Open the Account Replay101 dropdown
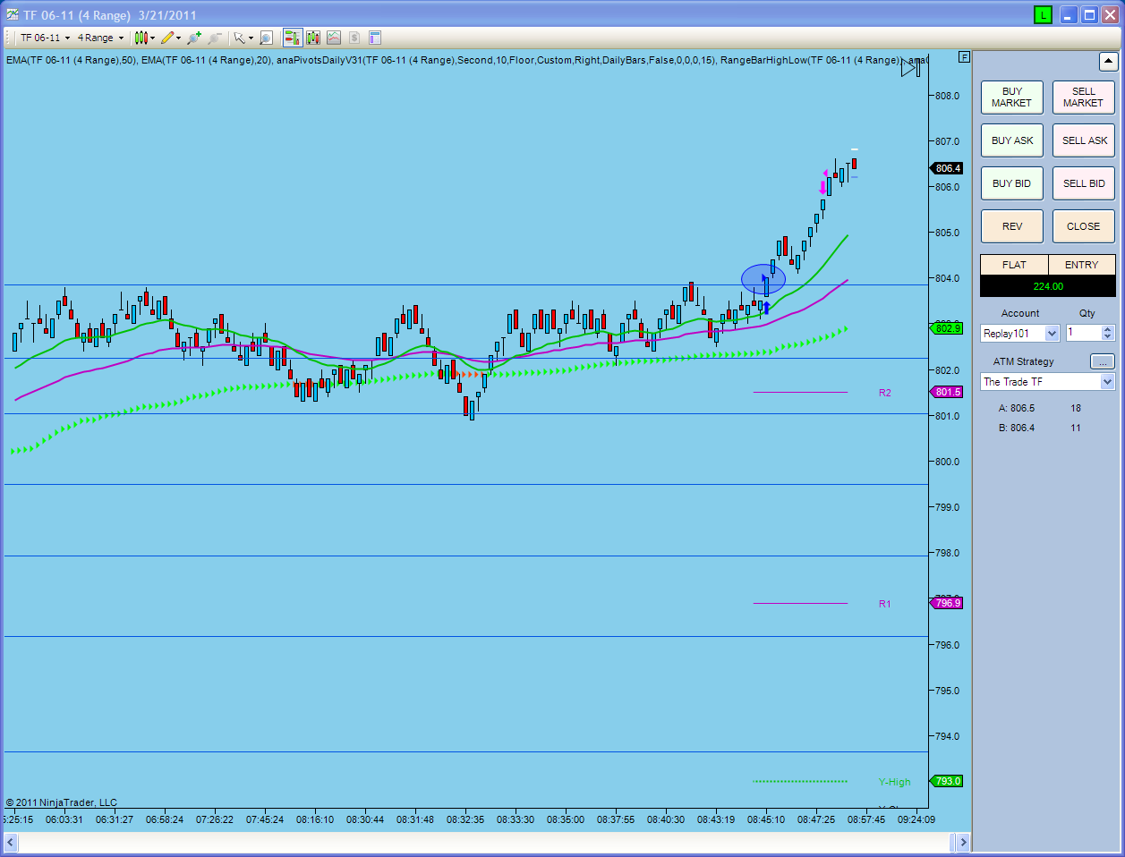Screen dimensions: 1125x857 click(1019, 334)
